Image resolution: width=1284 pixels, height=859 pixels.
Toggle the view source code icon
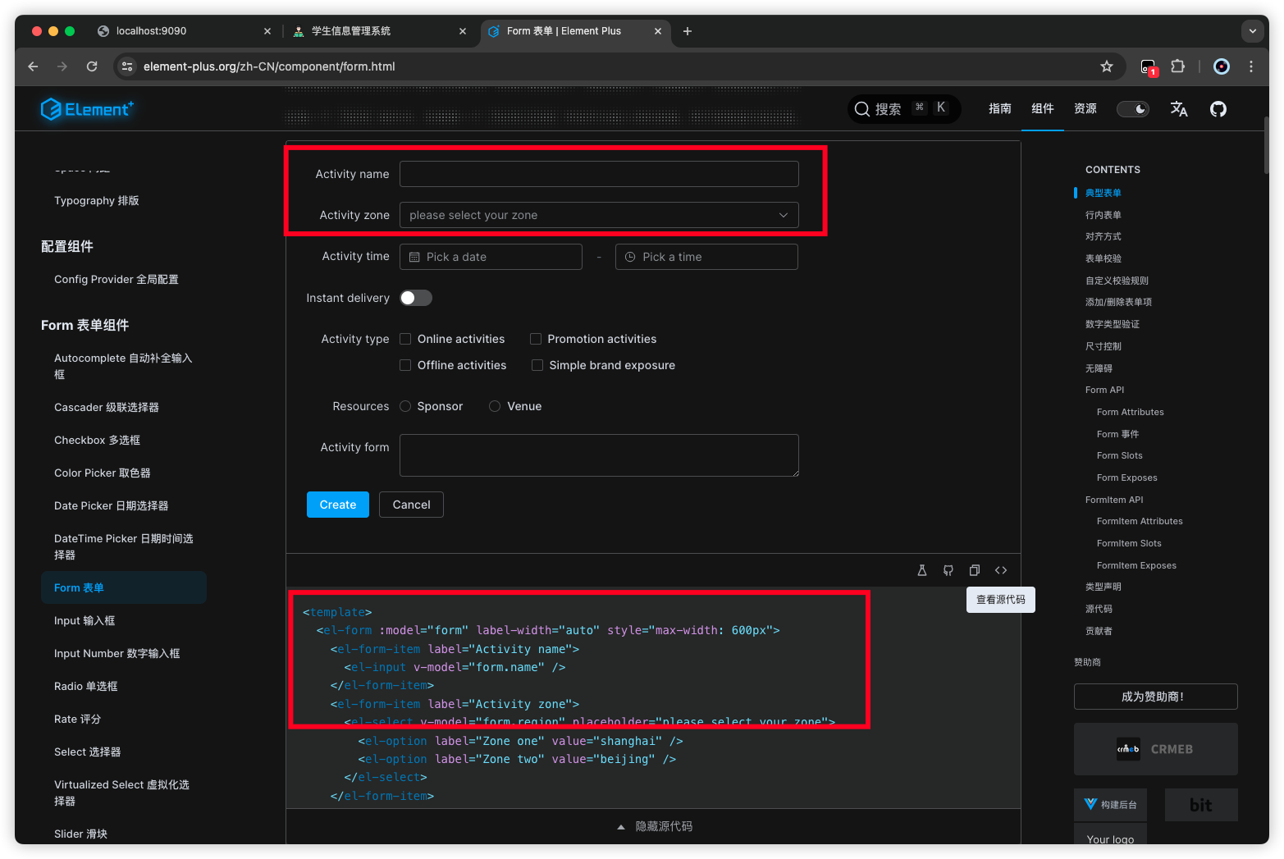click(1001, 570)
